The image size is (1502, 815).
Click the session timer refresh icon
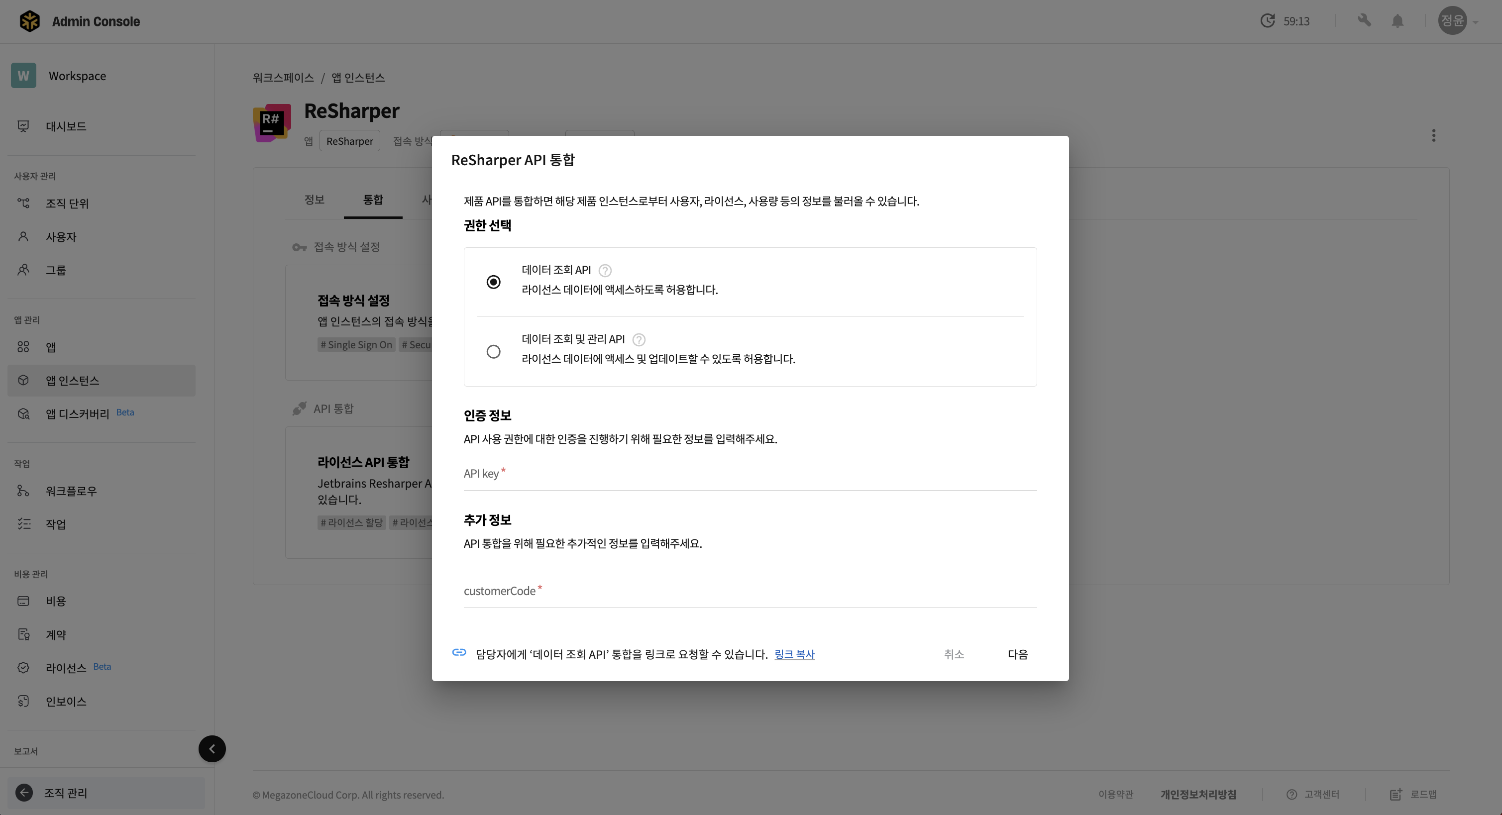(1268, 21)
